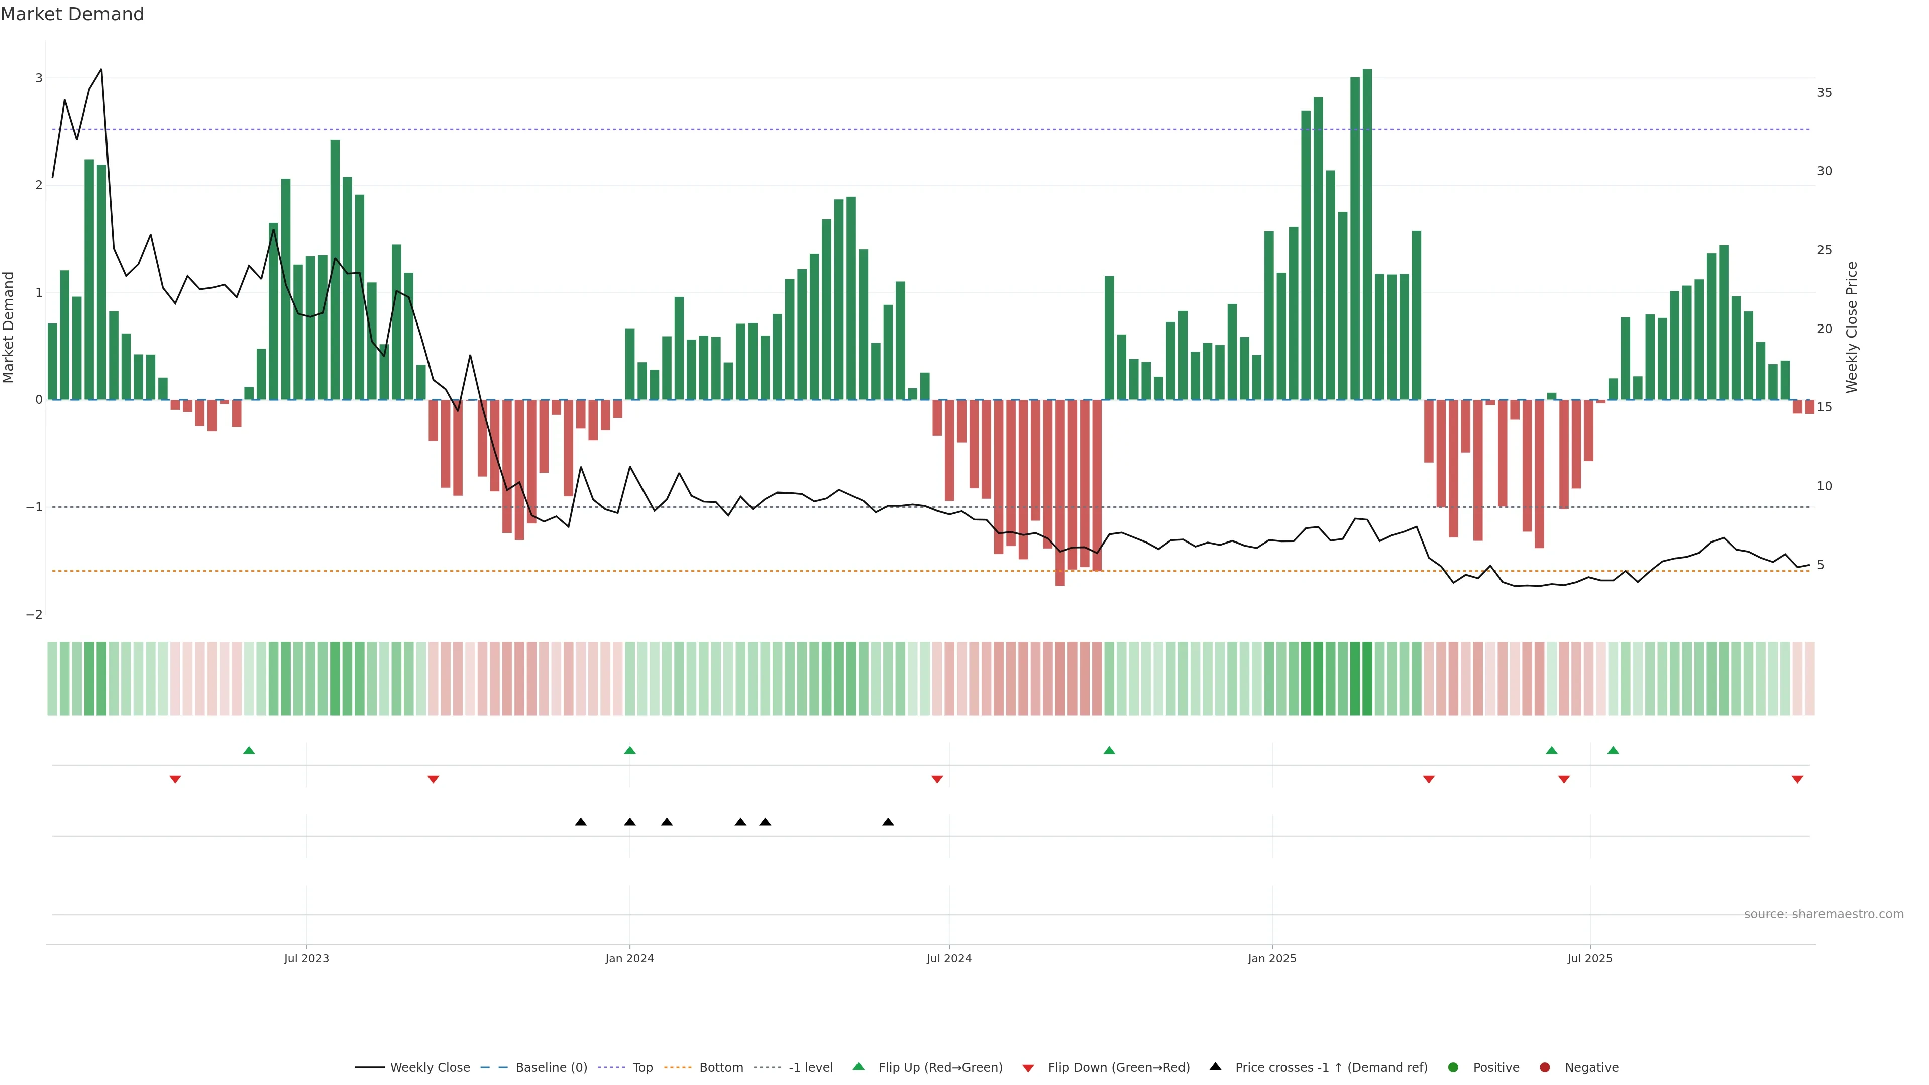
Task: Click the black triangle legend icon for Price crosses -1
Action: (1215, 1066)
